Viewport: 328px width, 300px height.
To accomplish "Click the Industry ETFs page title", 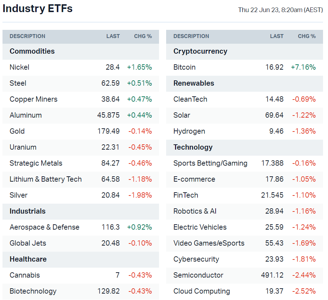I will click(37, 9).
